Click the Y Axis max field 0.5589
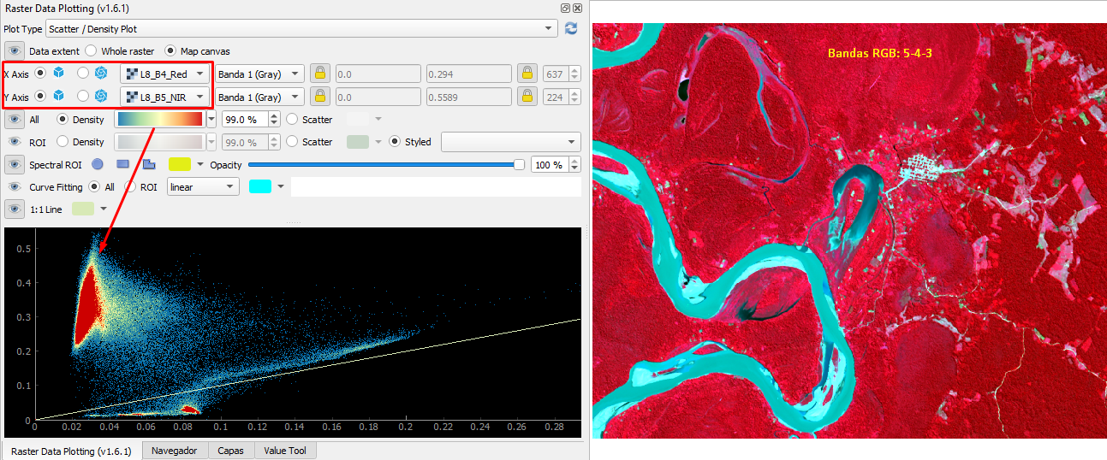 click(467, 97)
